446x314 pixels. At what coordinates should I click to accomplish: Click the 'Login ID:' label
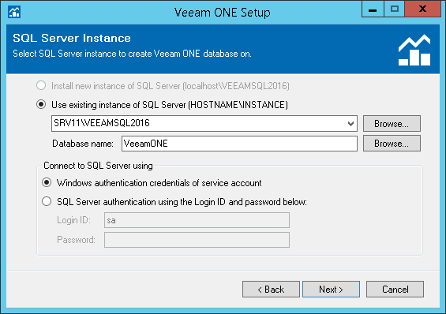[x=73, y=220]
